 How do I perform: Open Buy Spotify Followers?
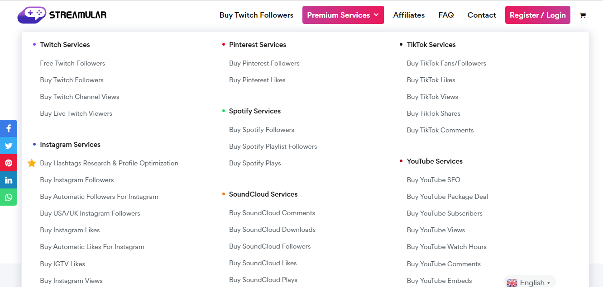pyautogui.click(x=262, y=130)
